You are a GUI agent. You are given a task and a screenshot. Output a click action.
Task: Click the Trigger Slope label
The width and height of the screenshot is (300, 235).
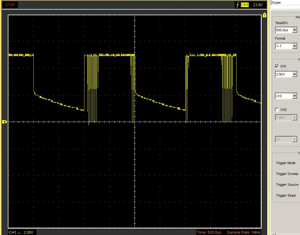(286, 195)
